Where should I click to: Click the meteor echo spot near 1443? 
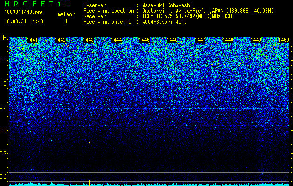point(90,142)
